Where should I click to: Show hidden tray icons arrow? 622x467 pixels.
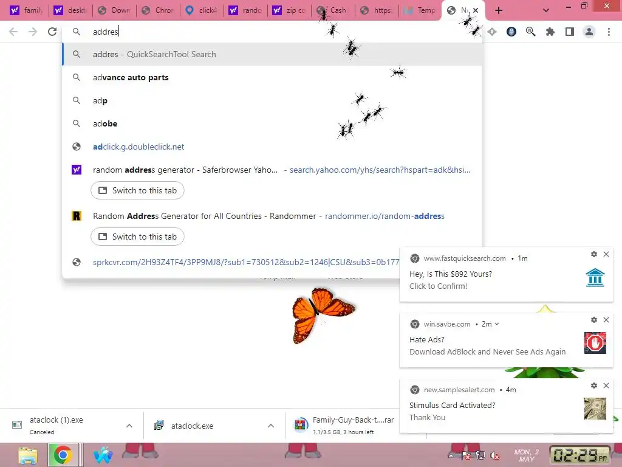[451, 456]
